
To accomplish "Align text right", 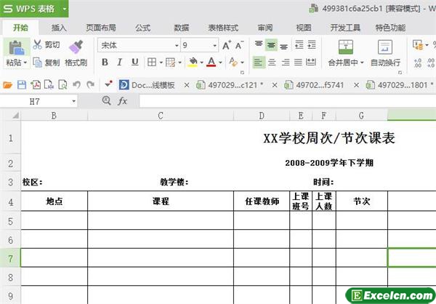I will (x=286, y=62).
